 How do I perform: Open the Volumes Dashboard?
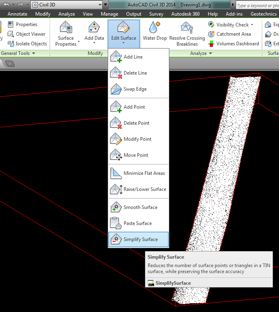(233, 44)
